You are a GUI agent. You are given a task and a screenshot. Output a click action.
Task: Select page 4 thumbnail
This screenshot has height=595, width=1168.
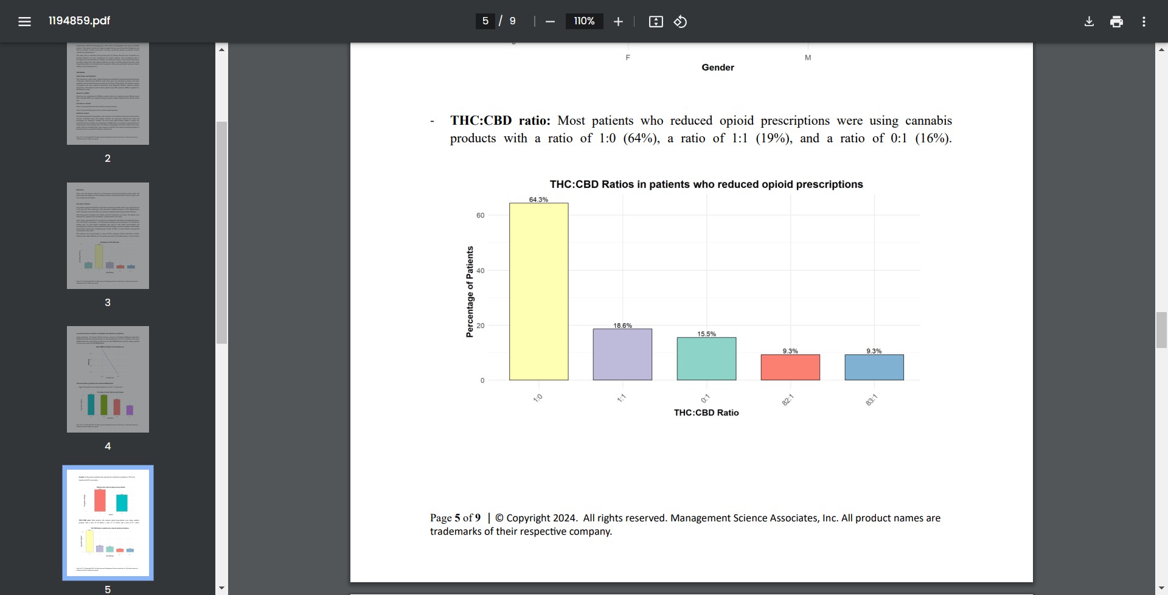point(108,379)
